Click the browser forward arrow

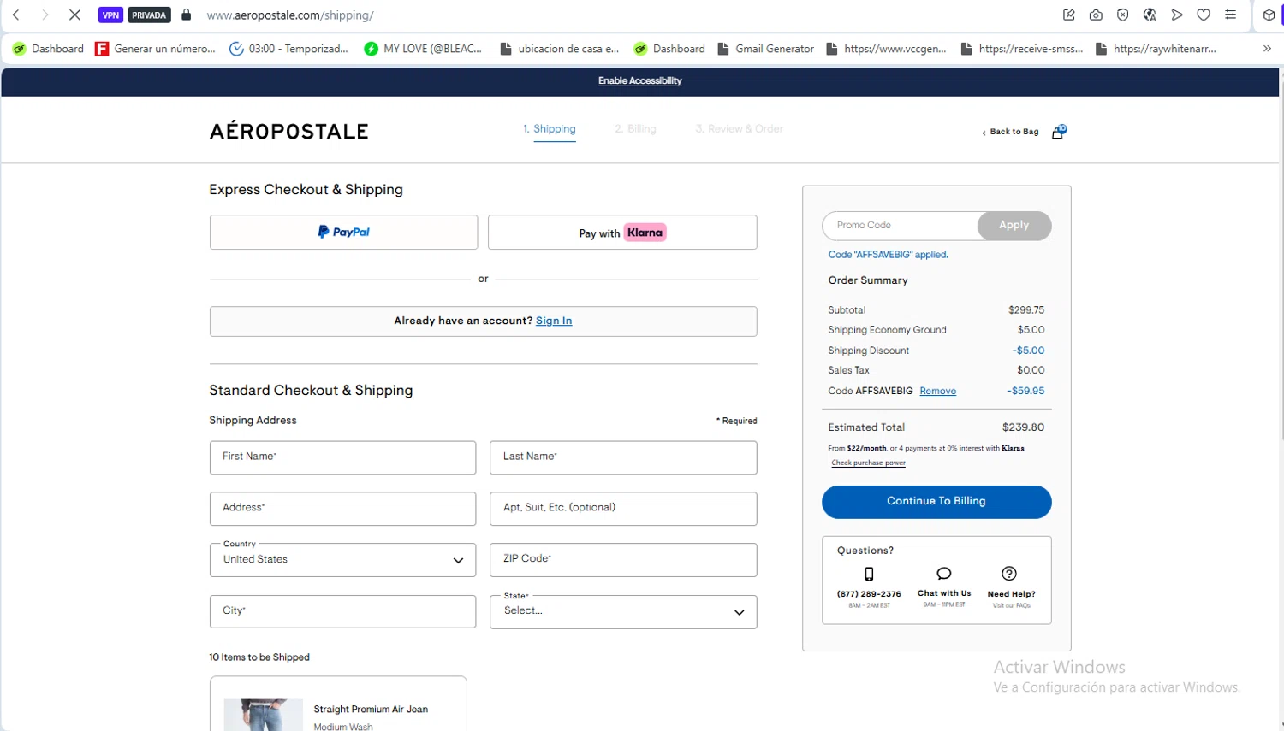(45, 15)
